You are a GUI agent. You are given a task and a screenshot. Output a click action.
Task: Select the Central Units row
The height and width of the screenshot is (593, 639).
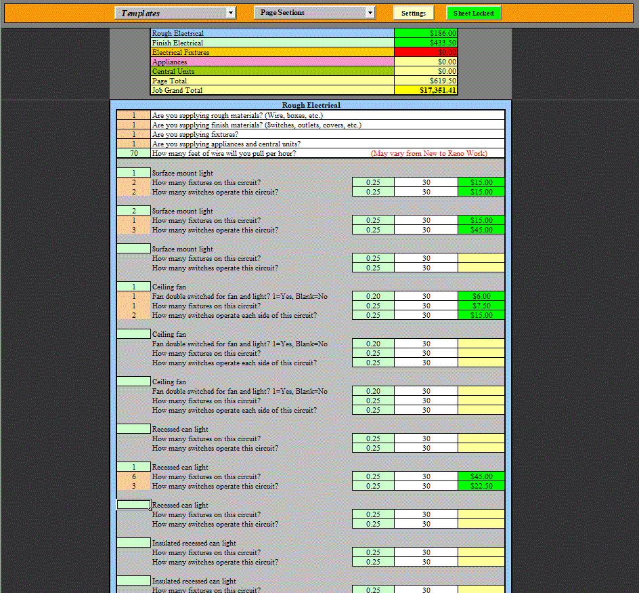click(271, 70)
